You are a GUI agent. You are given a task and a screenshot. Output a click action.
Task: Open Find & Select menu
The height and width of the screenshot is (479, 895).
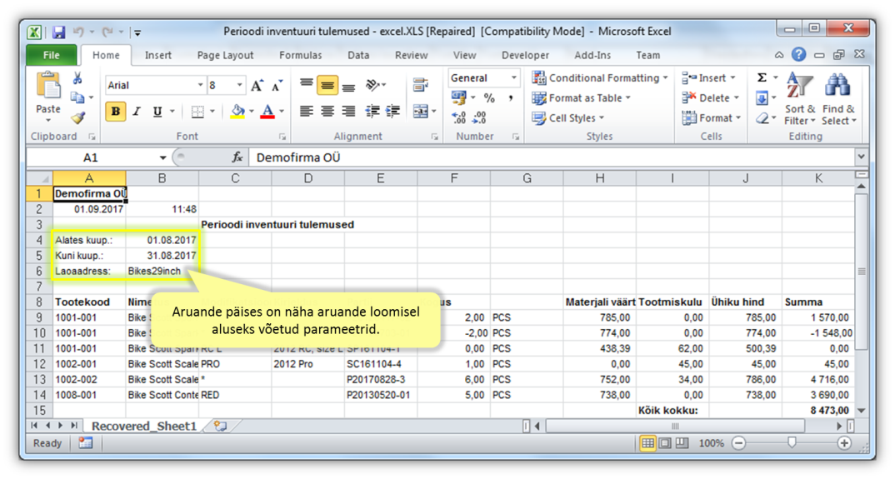pyautogui.click(x=838, y=99)
